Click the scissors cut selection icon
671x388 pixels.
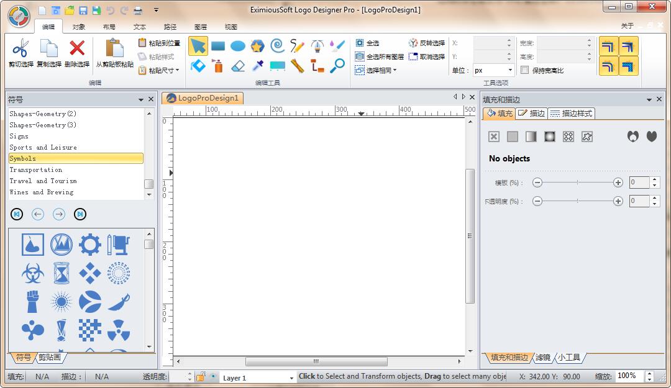tap(21, 48)
